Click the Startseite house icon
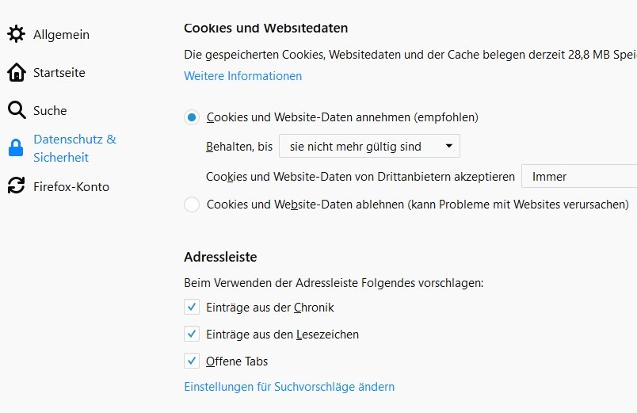The width and height of the screenshot is (637, 413). coord(16,73)
